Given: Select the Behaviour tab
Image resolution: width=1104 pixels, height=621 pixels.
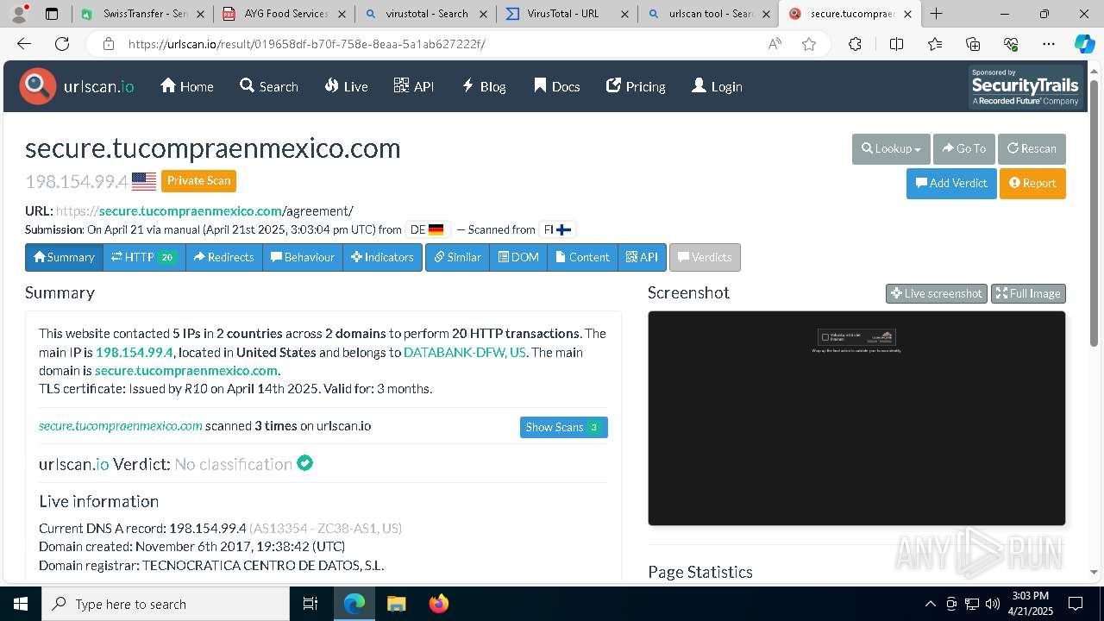Looking at the screenshot, I should (303, 257).
